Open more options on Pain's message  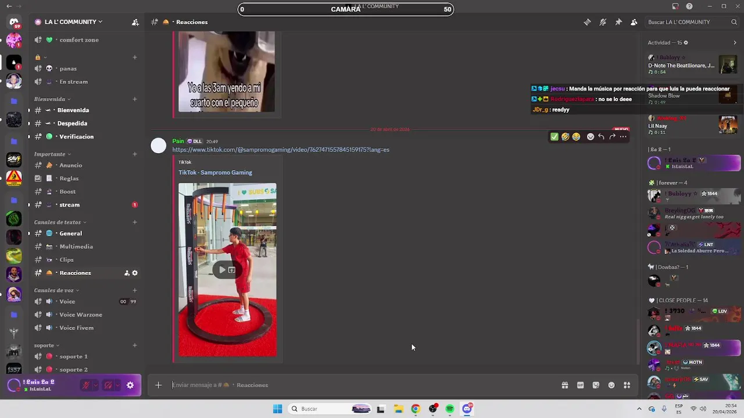point(623,137)
